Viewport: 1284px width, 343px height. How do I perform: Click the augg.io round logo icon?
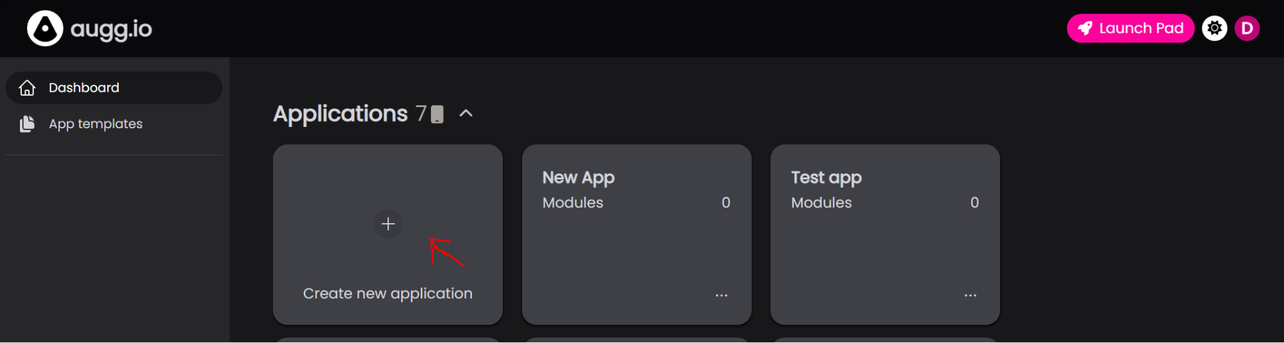[45, 28]
